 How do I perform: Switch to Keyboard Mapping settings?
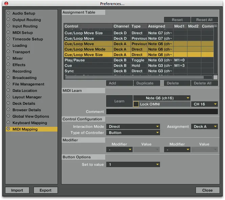tap(29, 123)
